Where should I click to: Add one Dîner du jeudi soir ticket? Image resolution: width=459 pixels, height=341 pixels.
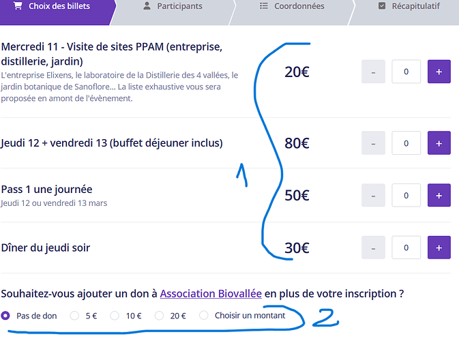coord(439,248)
